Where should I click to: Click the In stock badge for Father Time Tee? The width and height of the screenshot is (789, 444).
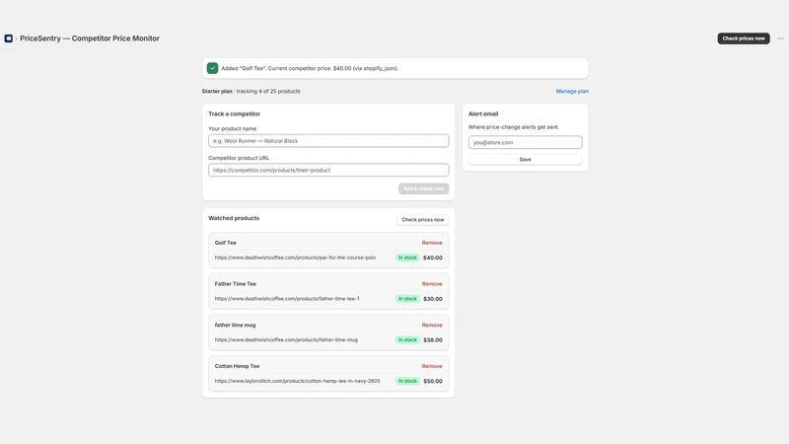pyautogui.click(x=407, y=299)
